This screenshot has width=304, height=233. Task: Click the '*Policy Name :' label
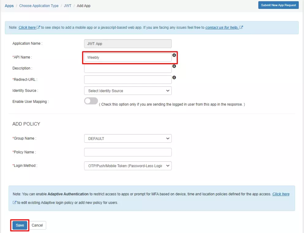pos(24,152)
